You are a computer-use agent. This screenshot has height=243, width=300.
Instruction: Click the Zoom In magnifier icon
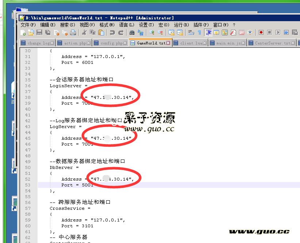pos(152,33)
